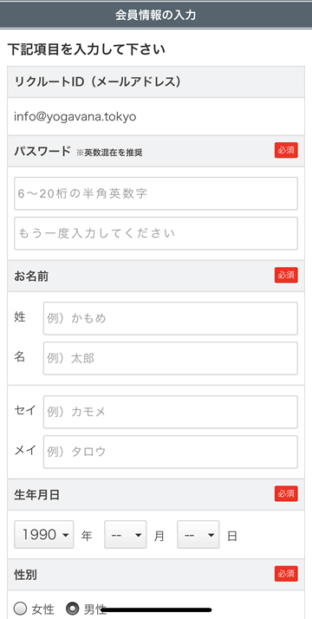Open the day (日) dropdown
This screenshot has width=312, height=619.
(x=198, y=535)
